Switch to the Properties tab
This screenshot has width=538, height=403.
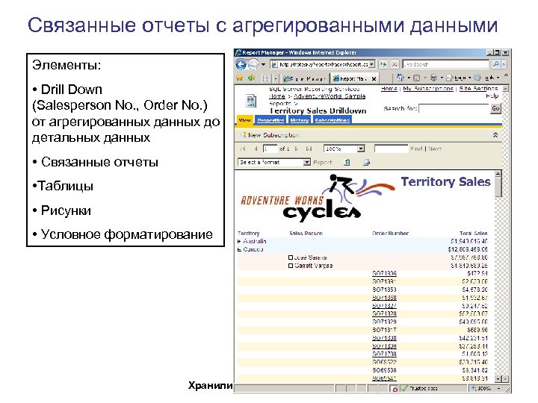click(270, 120)
